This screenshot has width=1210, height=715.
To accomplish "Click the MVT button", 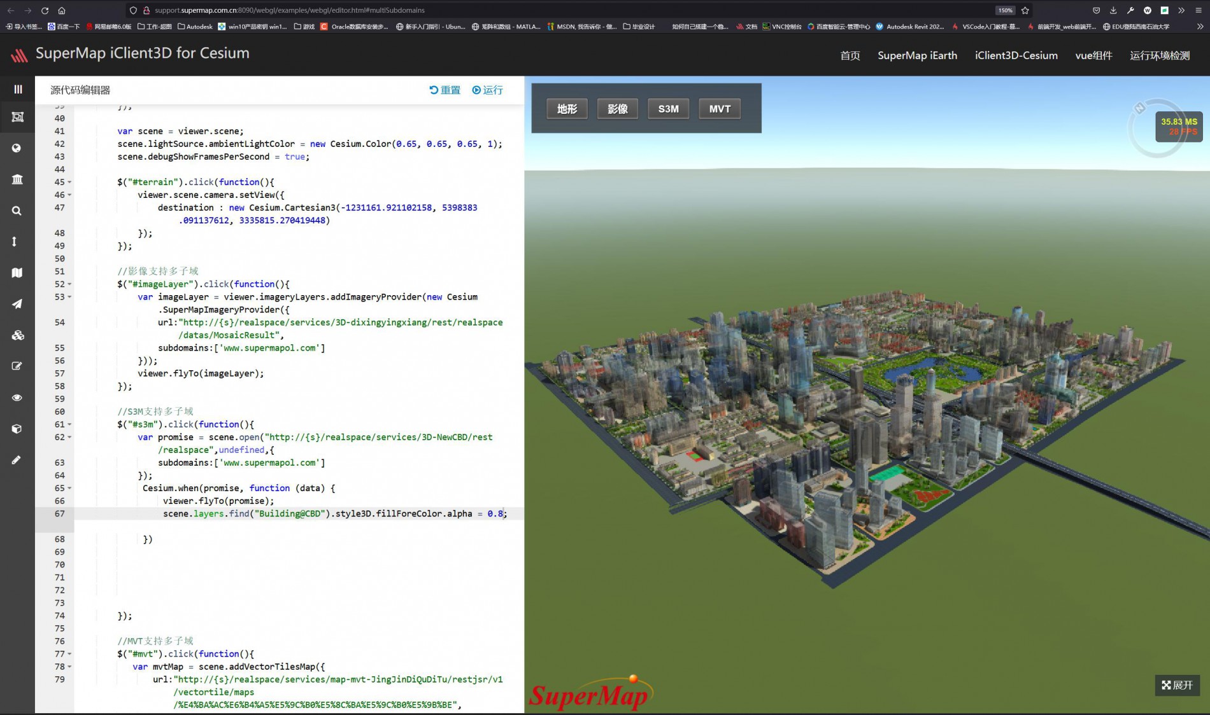I will point(720,109).
